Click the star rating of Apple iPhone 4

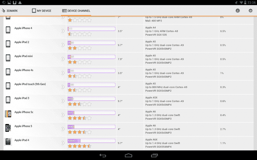(x=79, y=34)
